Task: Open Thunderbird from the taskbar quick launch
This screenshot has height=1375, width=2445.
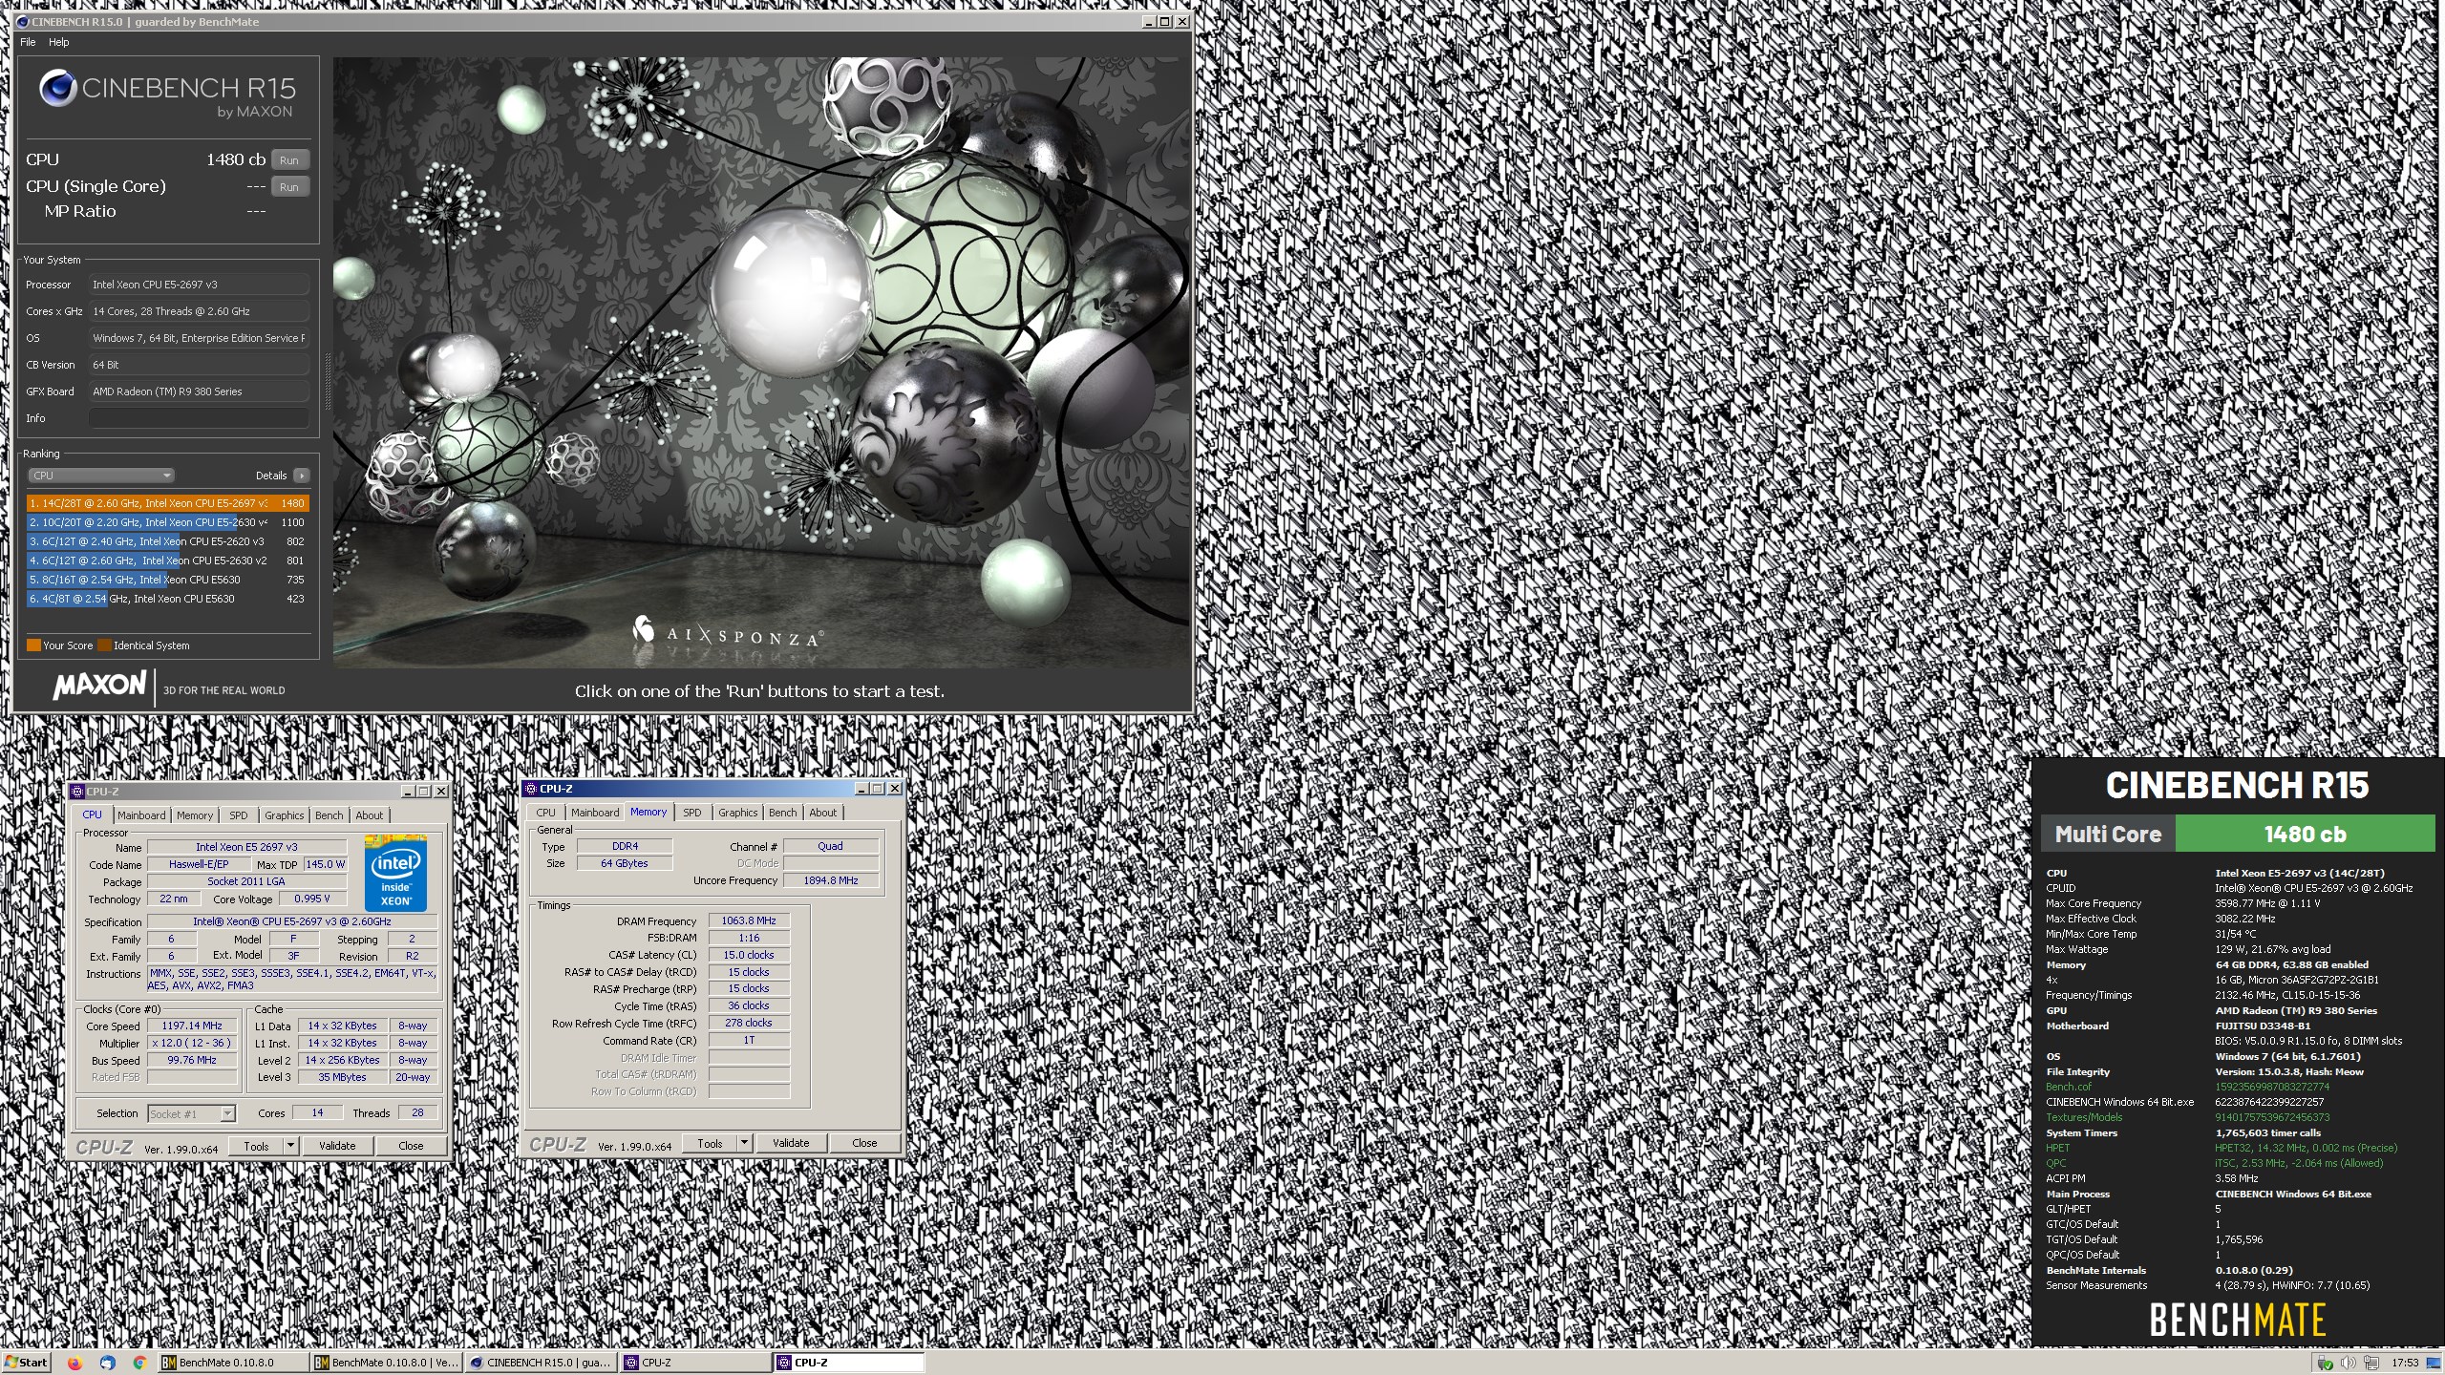Action: (x=107, y=1363)
